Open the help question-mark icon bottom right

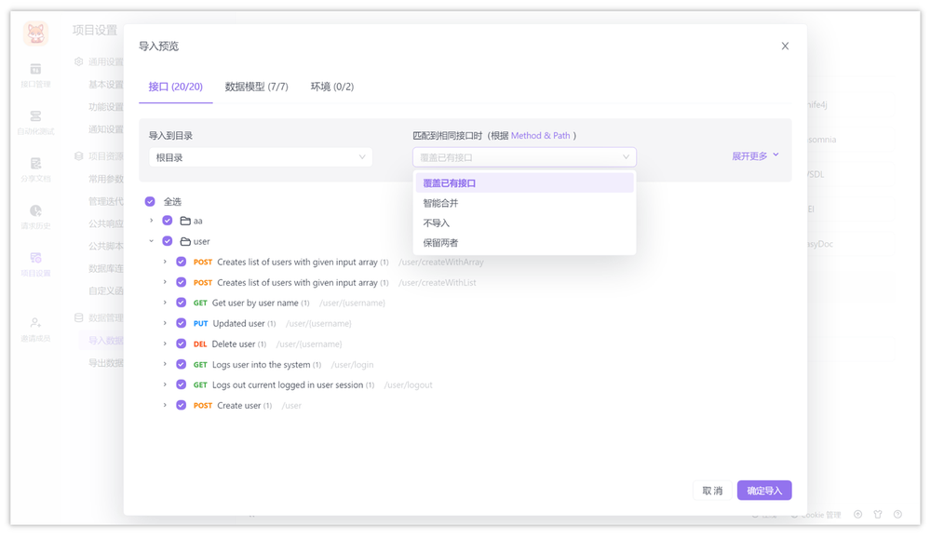pos(898,514)
